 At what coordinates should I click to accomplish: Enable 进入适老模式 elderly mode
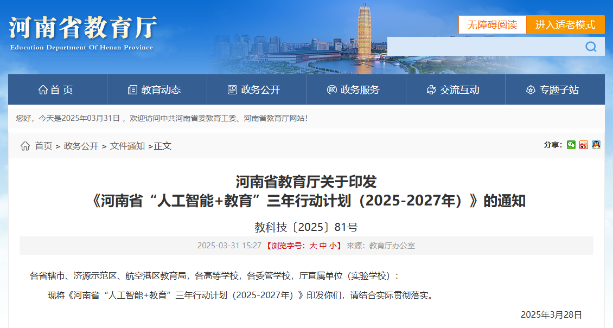[x=565, y=25]
